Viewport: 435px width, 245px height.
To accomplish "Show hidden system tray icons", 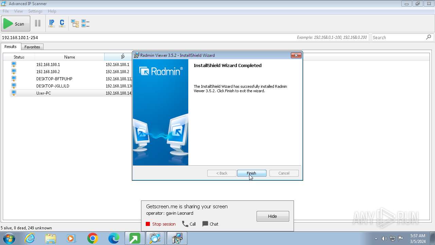I will coord(376,239).
